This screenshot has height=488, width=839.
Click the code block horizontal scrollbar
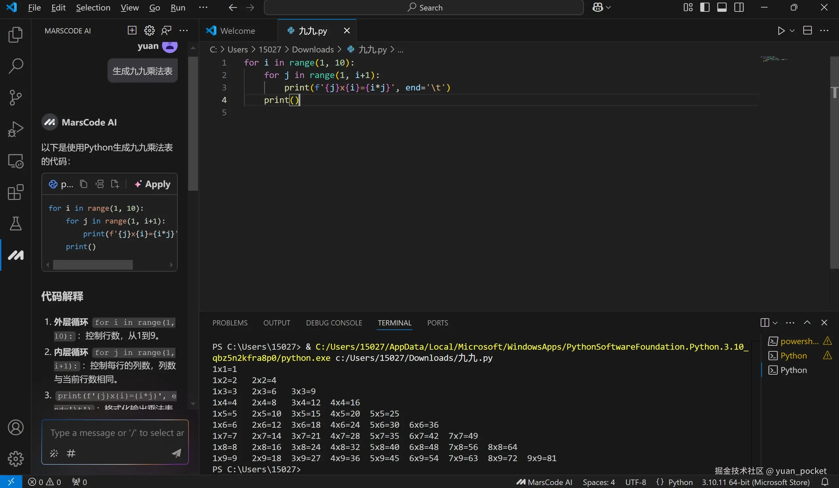[x=93, y=265]
